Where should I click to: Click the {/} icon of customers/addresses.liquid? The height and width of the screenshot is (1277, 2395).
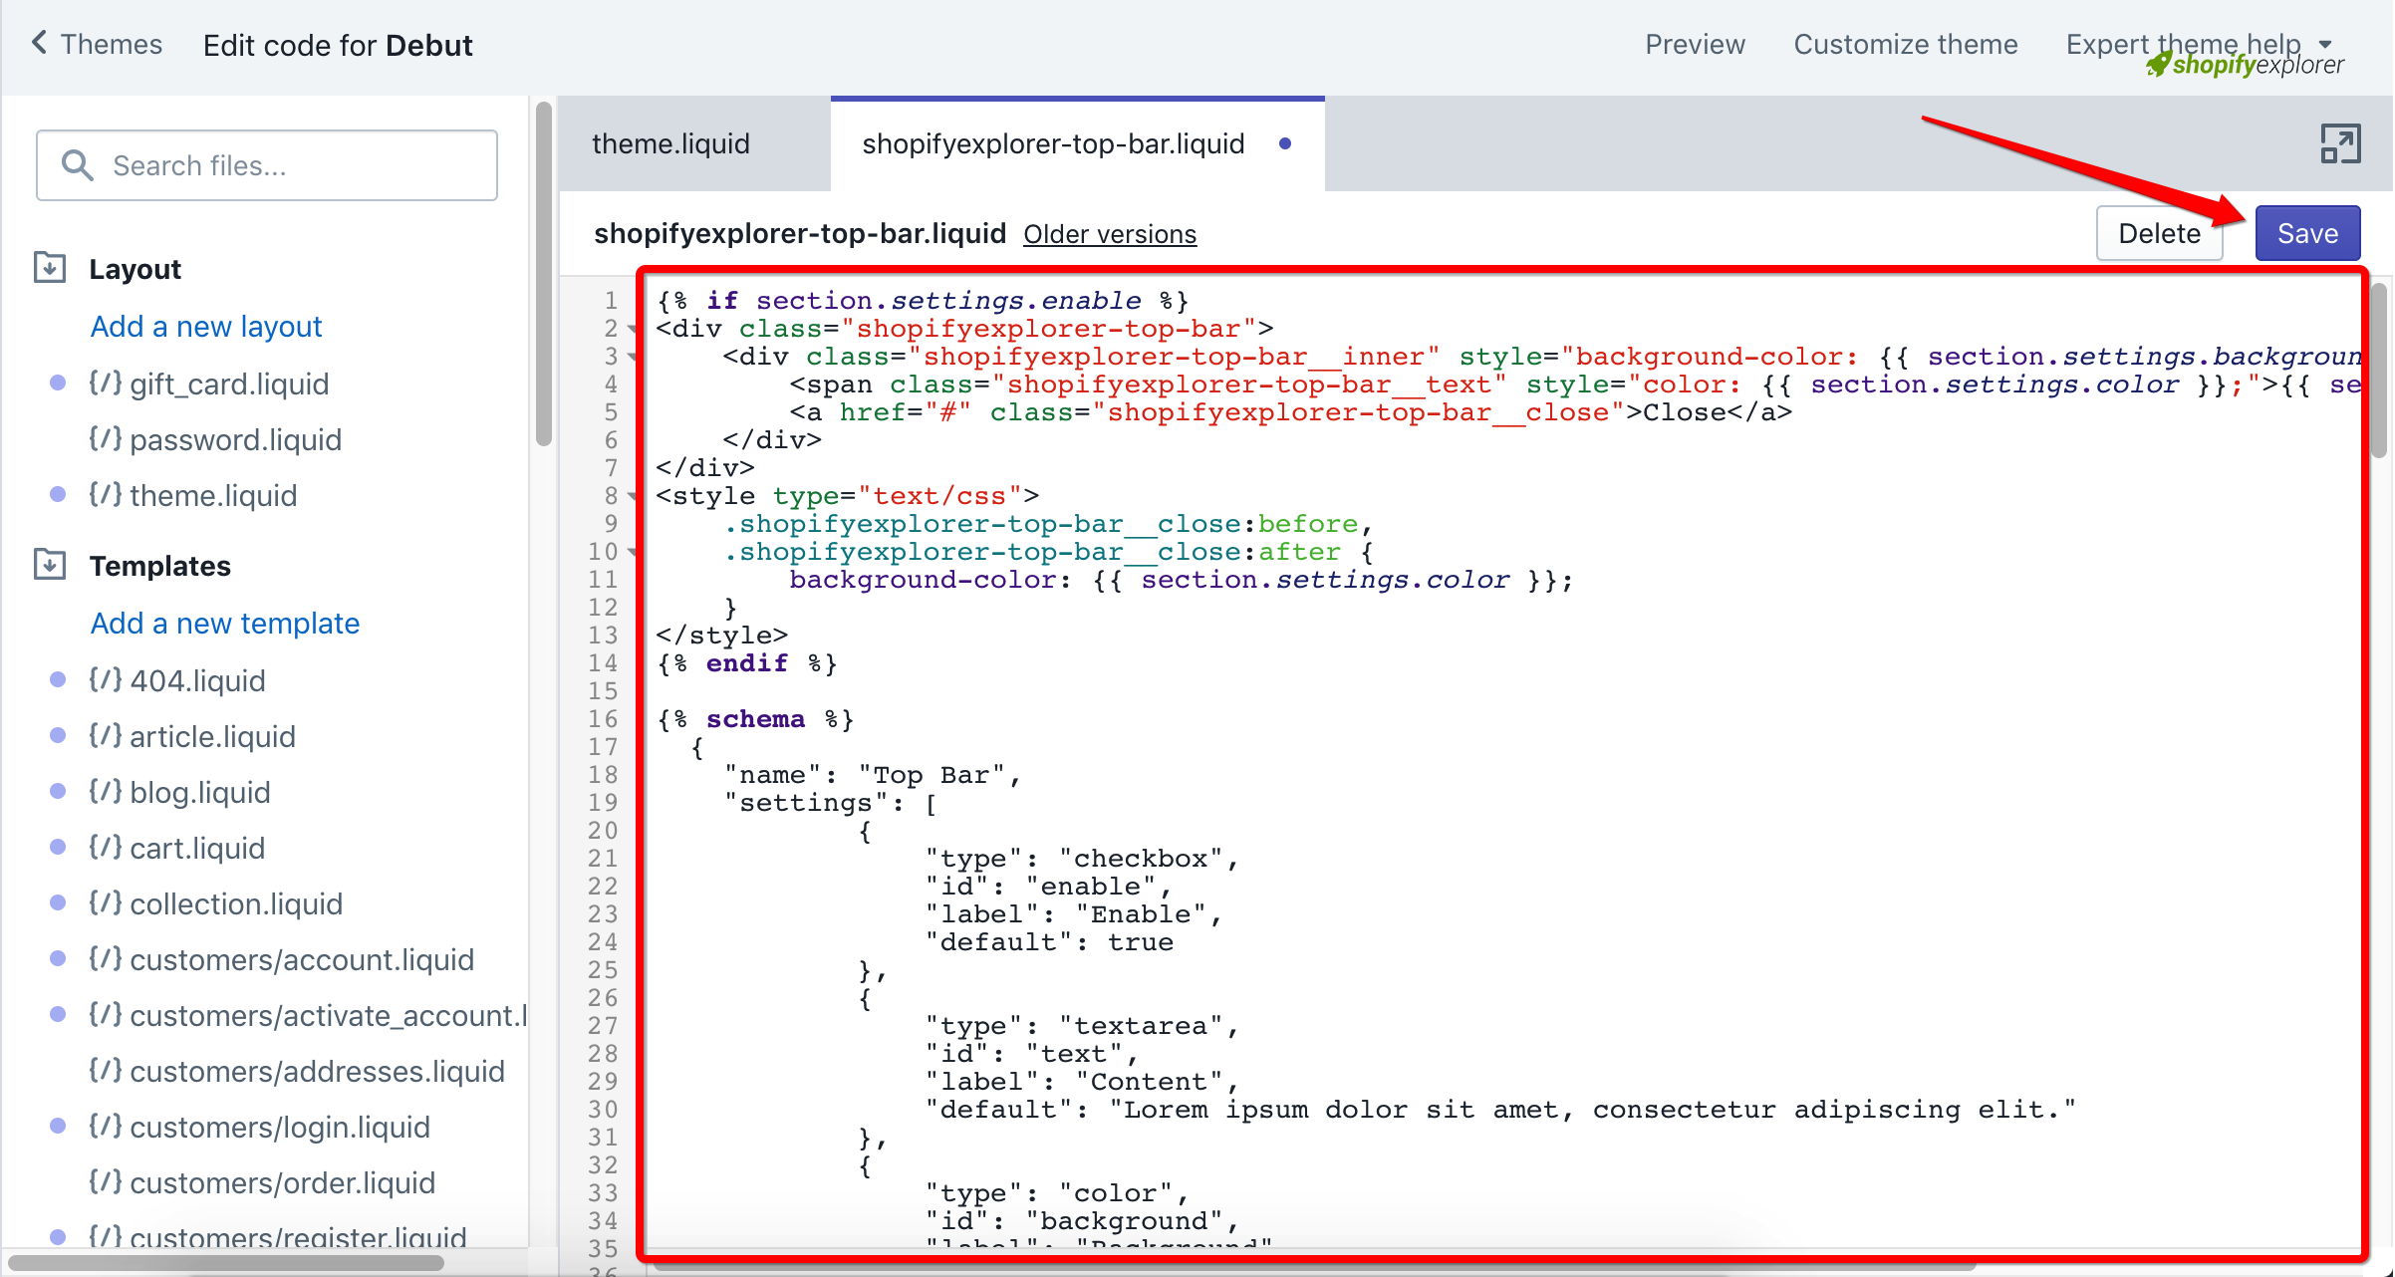(x=105, y=1070)
